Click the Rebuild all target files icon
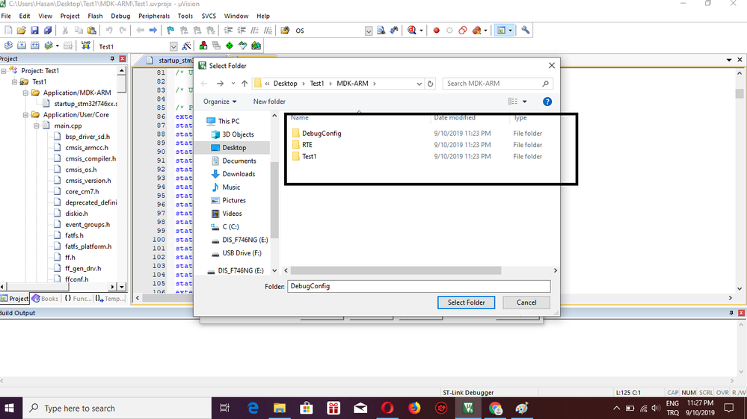The height and width of the screenshot is (419, 747). tap(35, 46)
